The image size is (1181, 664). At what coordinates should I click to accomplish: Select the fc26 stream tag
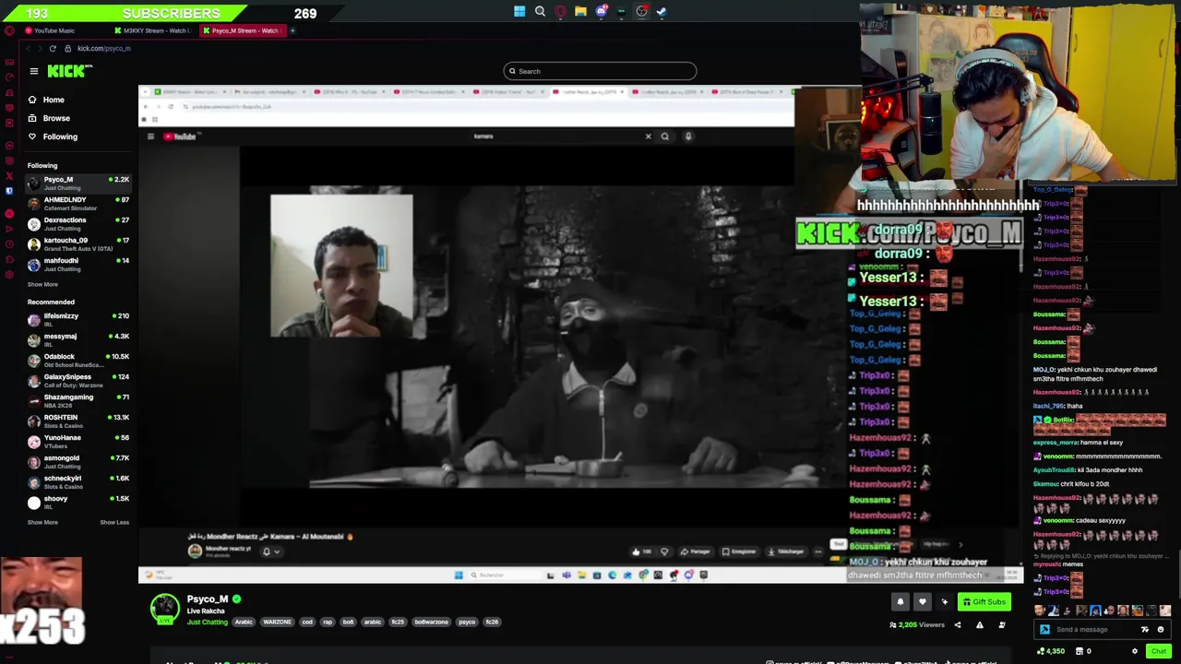click(x=492, y=622)
